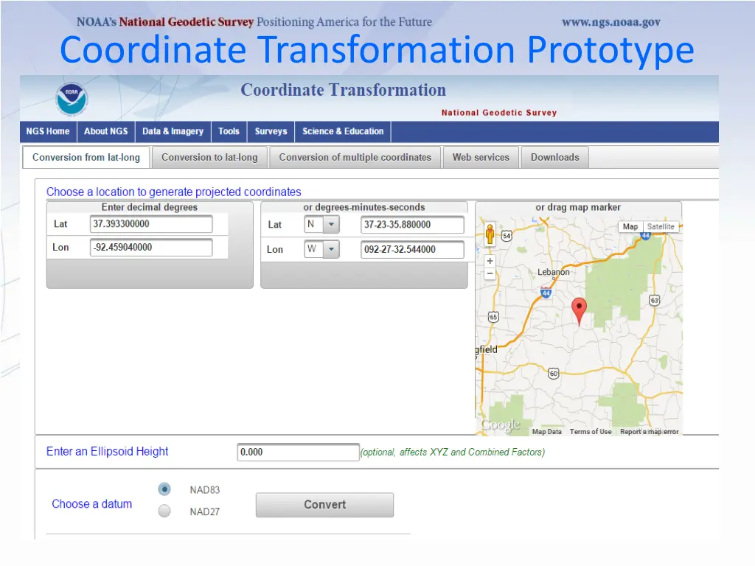Click the Report a map error link
Screen dimensions: 755x566
649,432
